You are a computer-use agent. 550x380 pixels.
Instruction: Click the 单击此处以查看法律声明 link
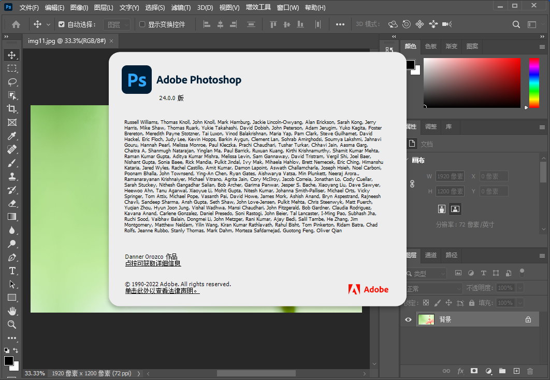pos(163,291)
